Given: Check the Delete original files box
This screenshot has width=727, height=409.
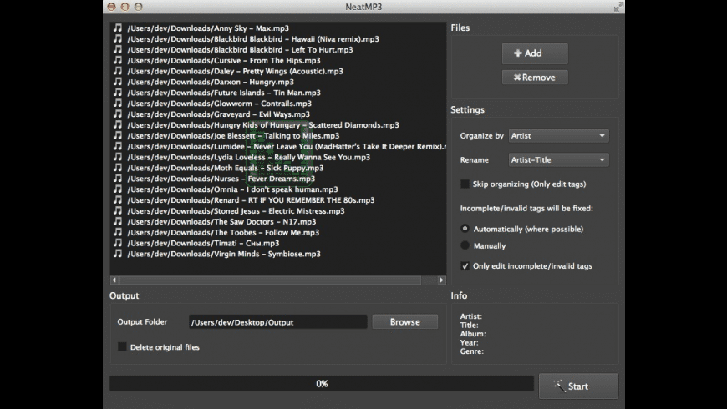Looking at the screenshot, I should 122,346.
